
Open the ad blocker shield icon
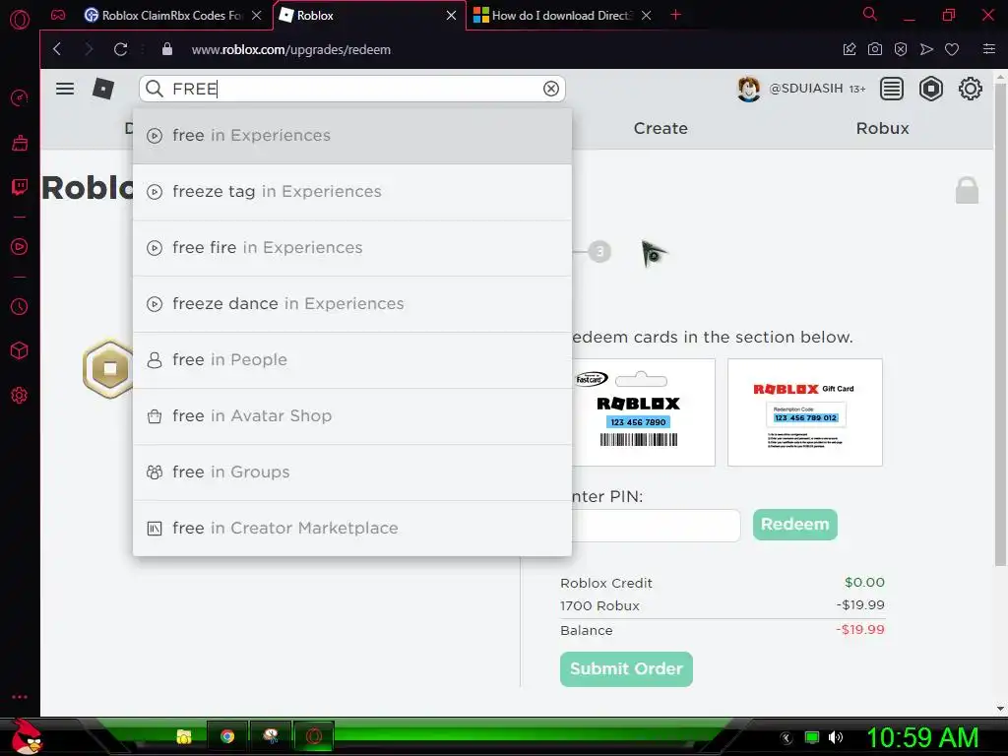point(901,49)
